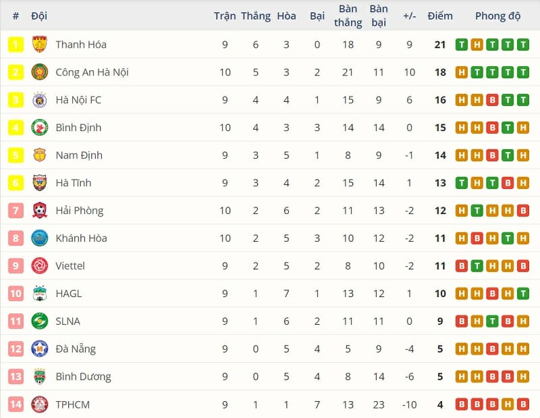
Task: Click Thanh Hóa's first form badge
Action: [462, 45]
